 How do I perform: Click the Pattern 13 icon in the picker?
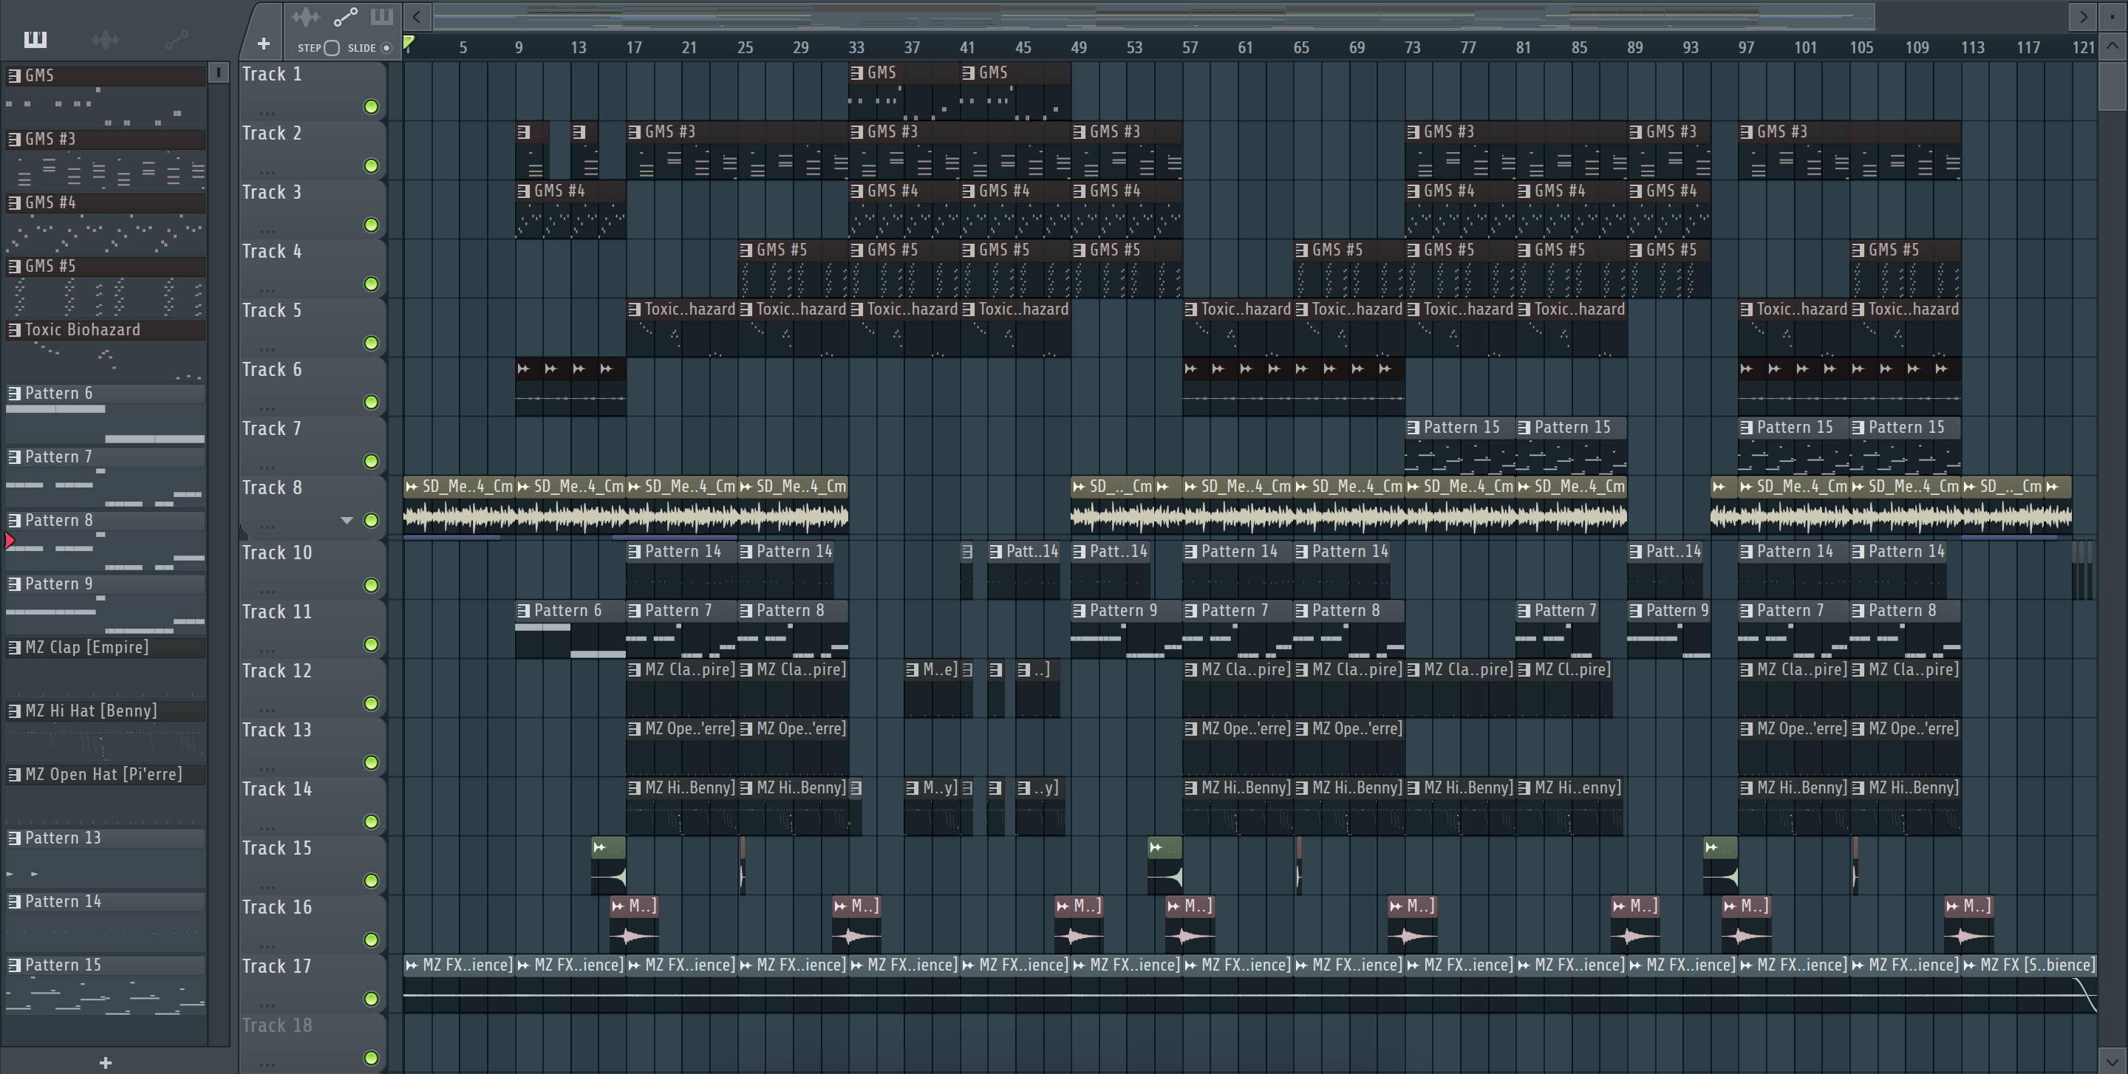tap(14, 838)
